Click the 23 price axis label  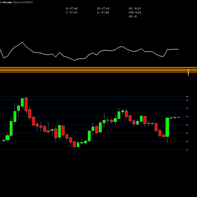pyautogui.click(x=187, y=141)
